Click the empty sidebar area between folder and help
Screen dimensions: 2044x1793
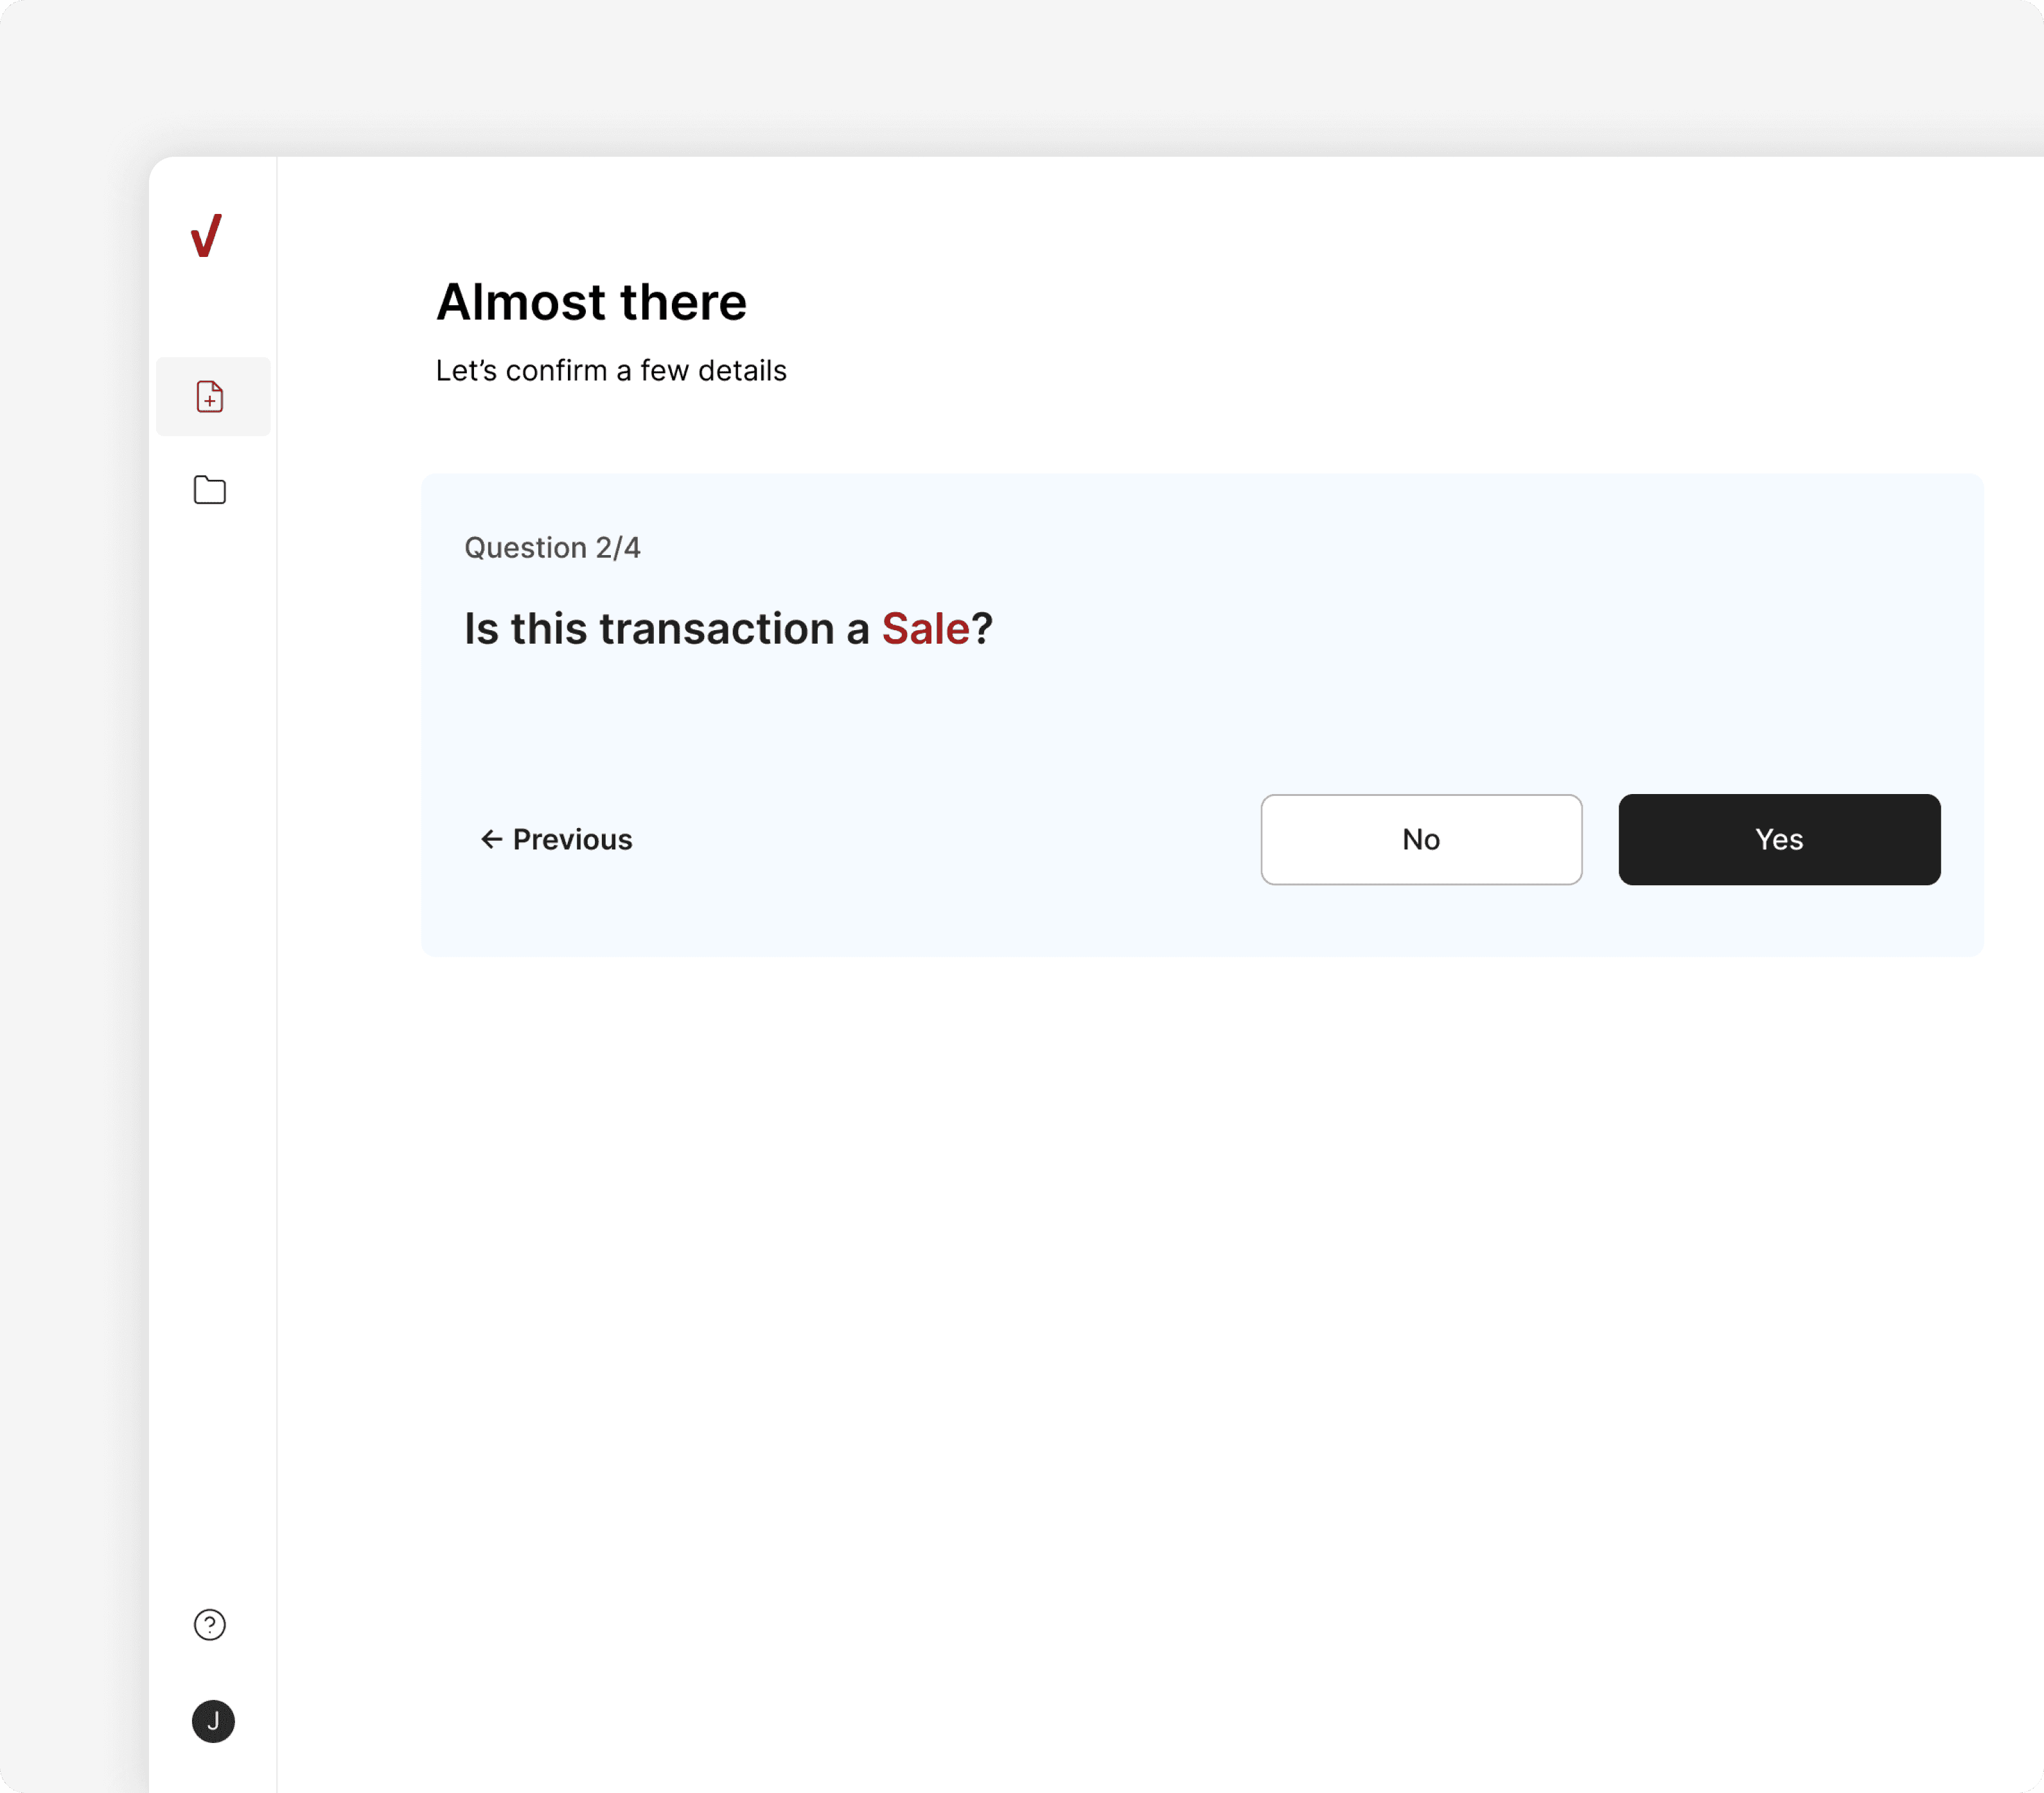coord(213,1050)
